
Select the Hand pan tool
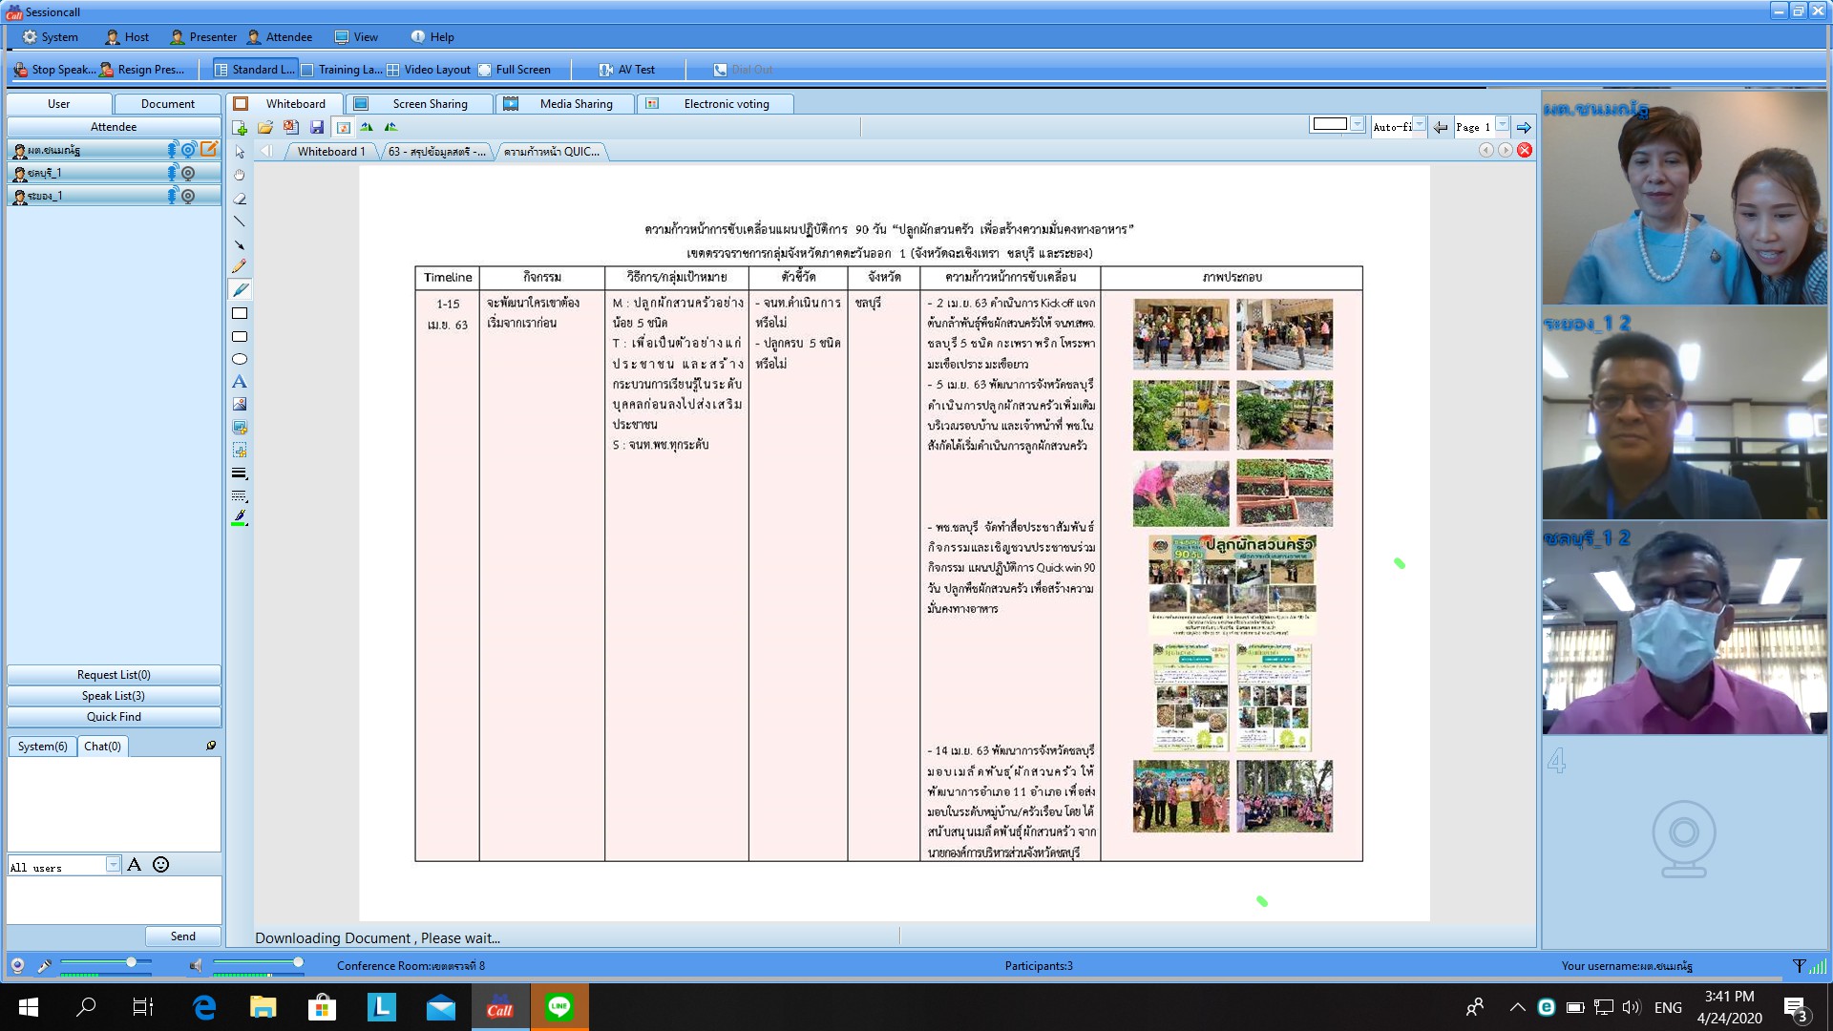click(x=240, y=176)
